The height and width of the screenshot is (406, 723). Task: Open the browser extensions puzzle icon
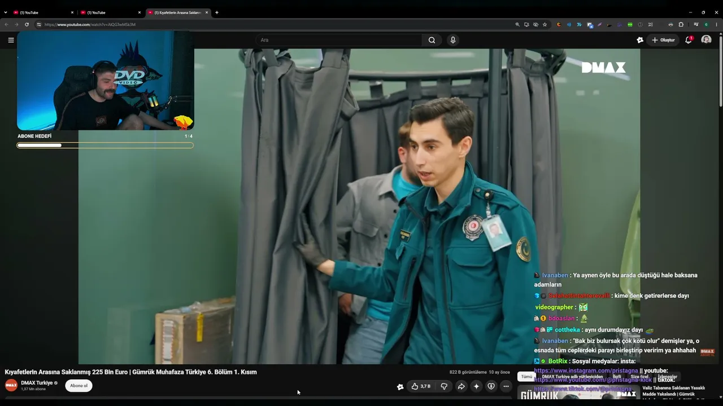681,25
